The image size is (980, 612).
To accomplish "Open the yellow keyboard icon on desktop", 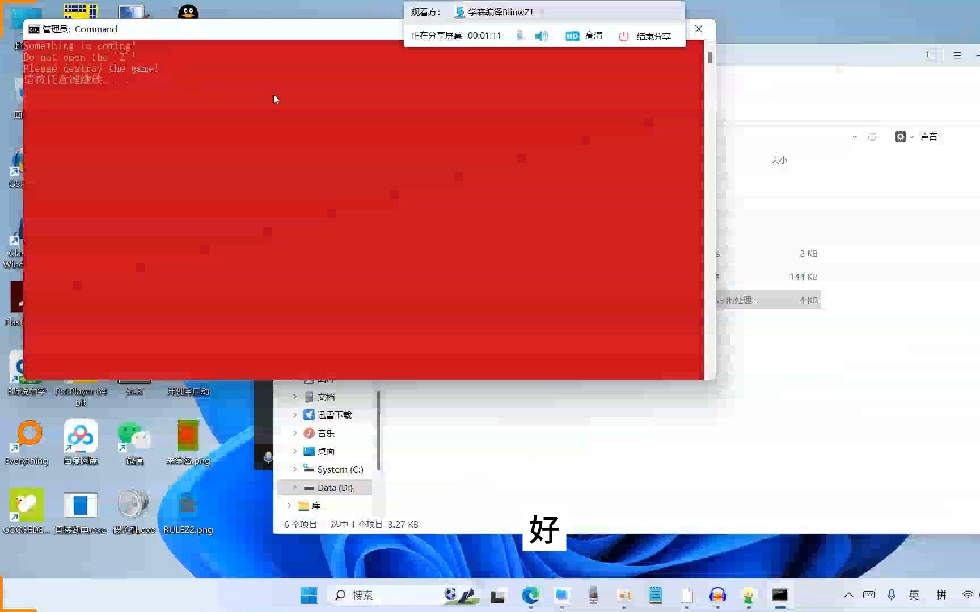I will click(81, 11).
